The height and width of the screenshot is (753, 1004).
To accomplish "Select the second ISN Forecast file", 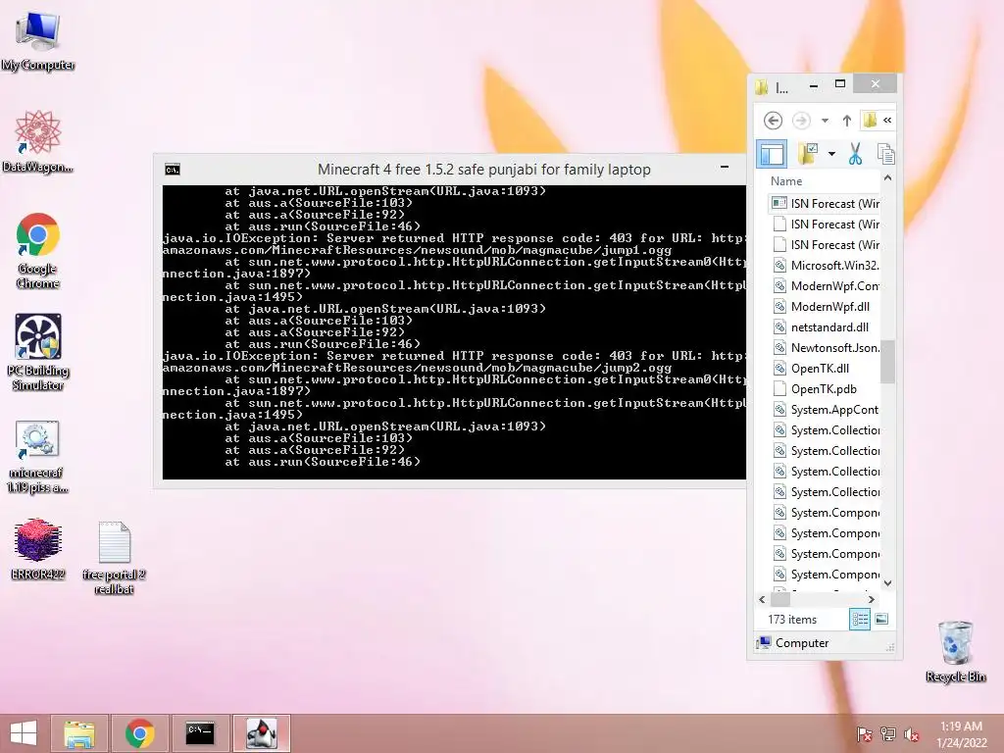I will click(824, 225).
